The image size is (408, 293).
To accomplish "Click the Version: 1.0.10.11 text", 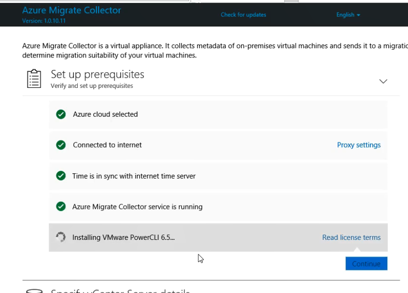I will point(44,21).
